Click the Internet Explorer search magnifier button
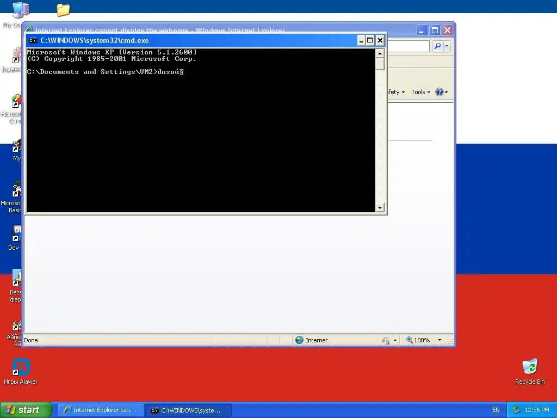557x418 pixels. (x=438, y=46)
